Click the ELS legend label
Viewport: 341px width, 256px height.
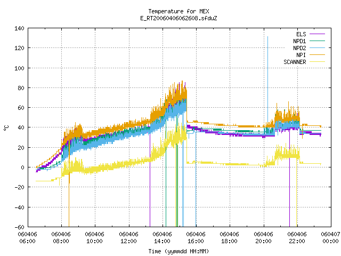pyautogui.click(x=301, y=34)
